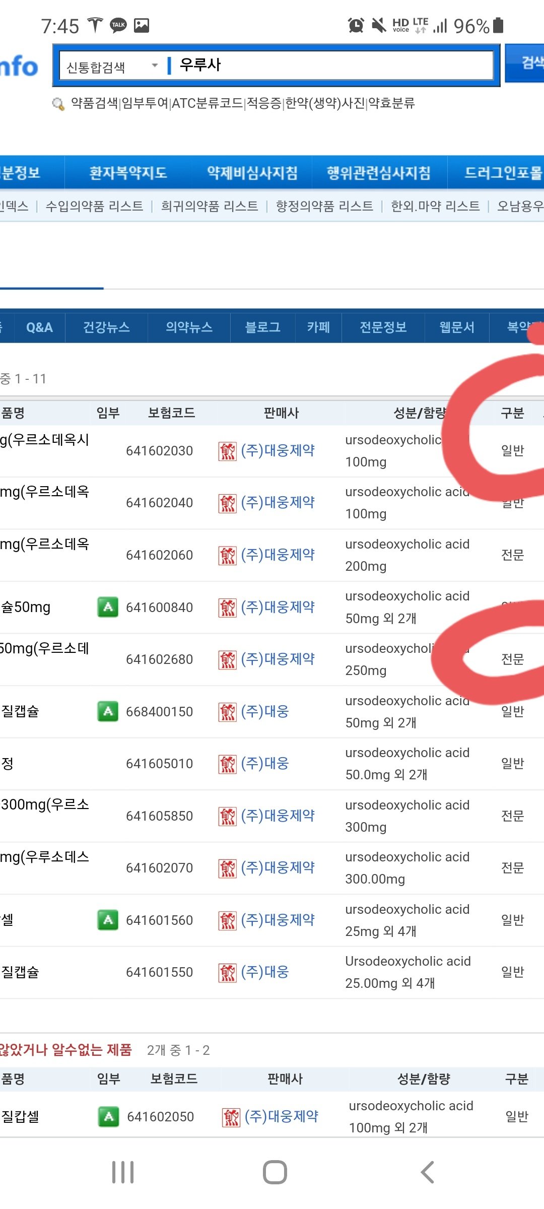Viewport: 544px width, 1209px height.
Task: Click the company icon in the 641602060 row
Action: coord(227,555)
